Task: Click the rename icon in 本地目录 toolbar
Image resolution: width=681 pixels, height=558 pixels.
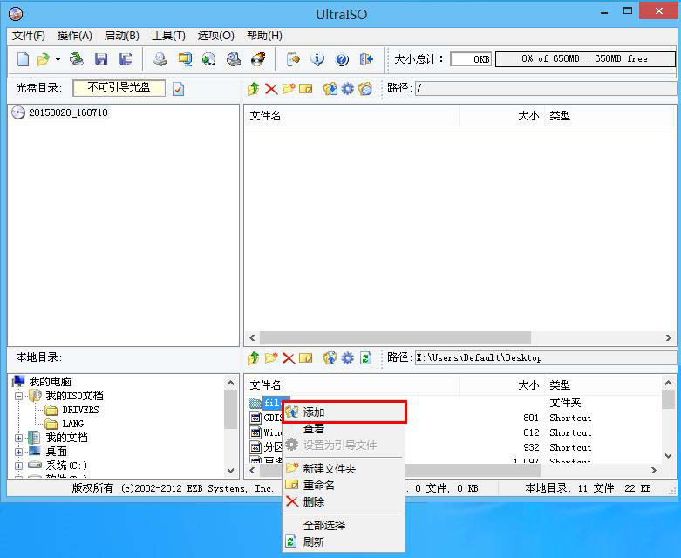Action: coord(306,358)
